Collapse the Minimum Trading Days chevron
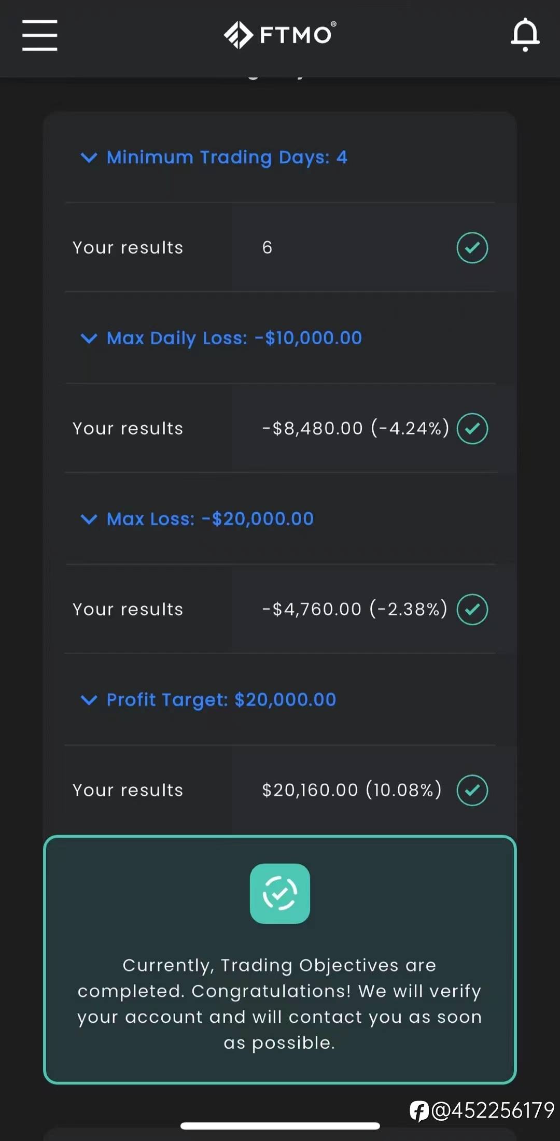Screen dimensions: 560x1141 coord(89,158)
